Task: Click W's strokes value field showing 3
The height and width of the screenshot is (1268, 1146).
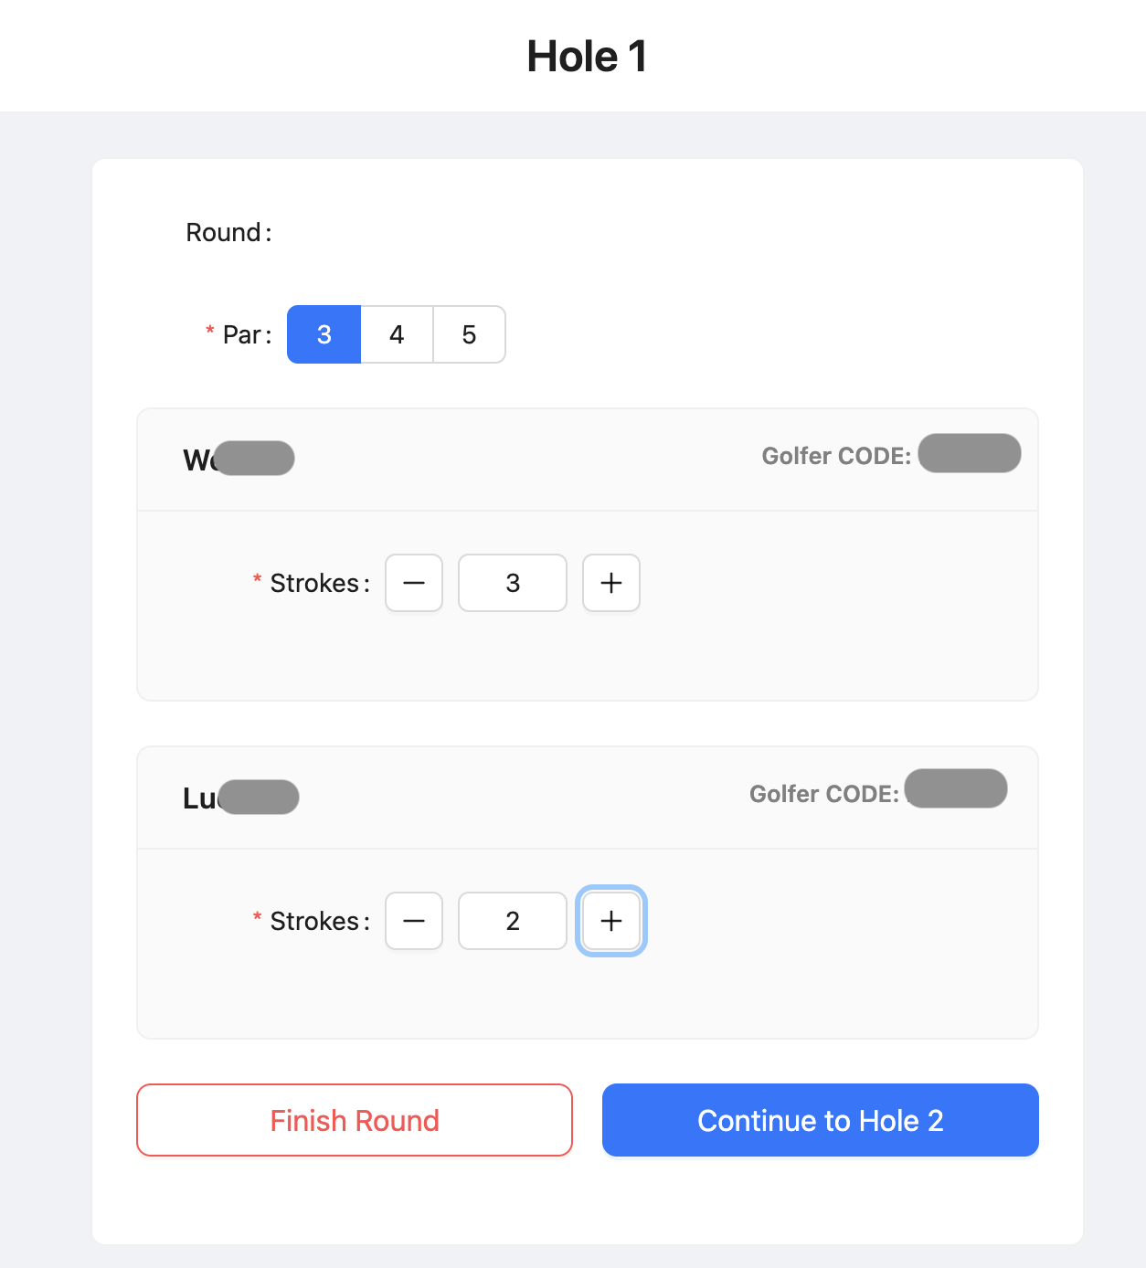Action: tap(512, 583)
